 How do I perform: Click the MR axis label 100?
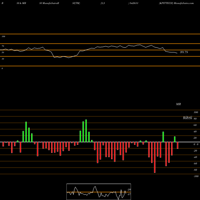click(x=196, y=112)
